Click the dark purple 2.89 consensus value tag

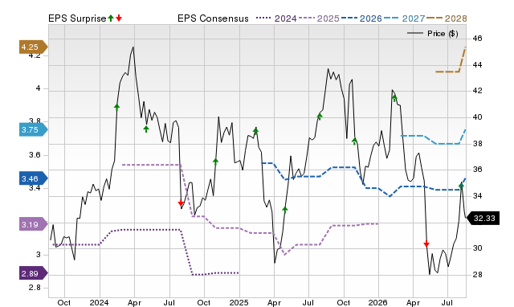click(33, 273)
